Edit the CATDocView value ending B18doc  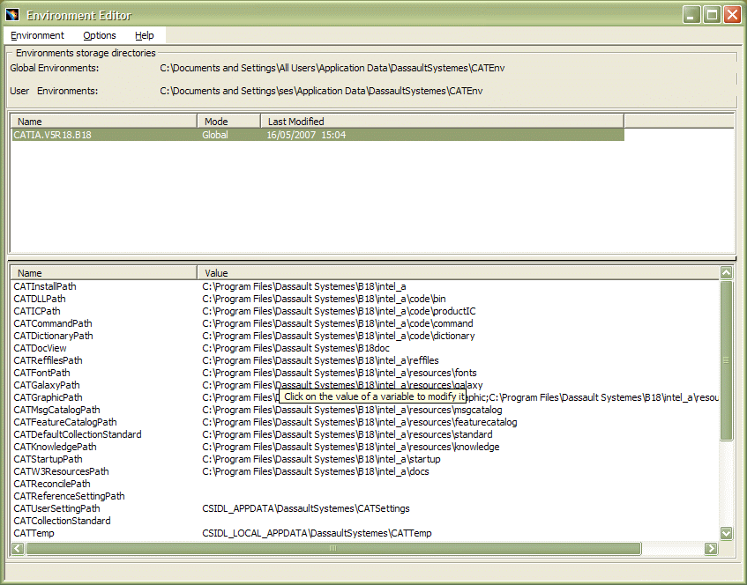tap(295, 348)
